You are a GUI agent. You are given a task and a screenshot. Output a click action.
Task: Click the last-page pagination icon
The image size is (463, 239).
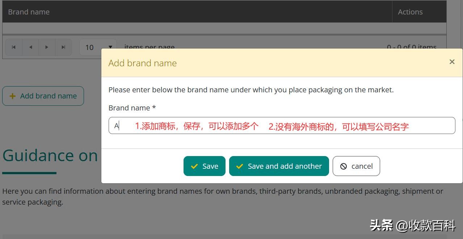63,47
